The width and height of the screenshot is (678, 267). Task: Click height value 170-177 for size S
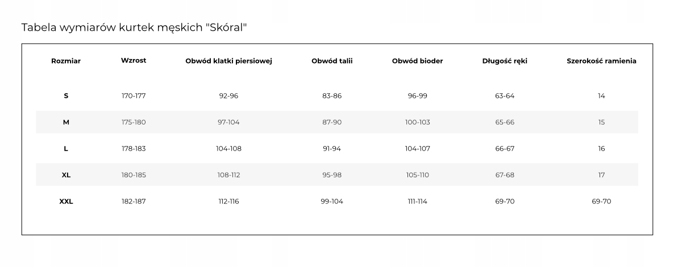coord(134,96)
